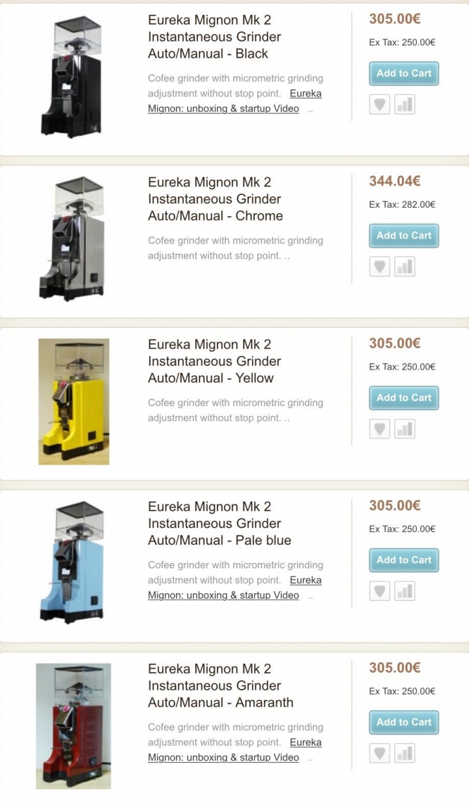Compare the Yellow grinder using bar-chart icon
The height and width of the screenshot is (803, 469).
click(405, 429)
